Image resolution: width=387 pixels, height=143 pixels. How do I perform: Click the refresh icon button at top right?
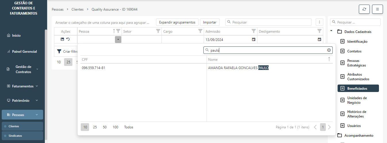[x=364, y=9]
